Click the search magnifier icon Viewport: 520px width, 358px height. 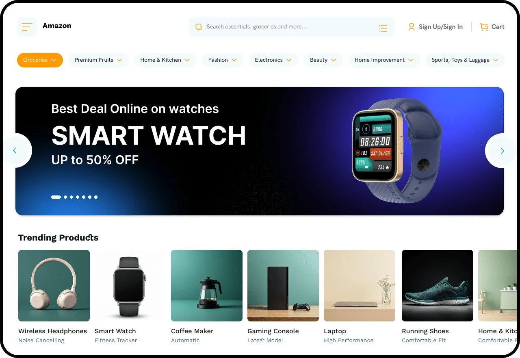[x=199, y=27]
